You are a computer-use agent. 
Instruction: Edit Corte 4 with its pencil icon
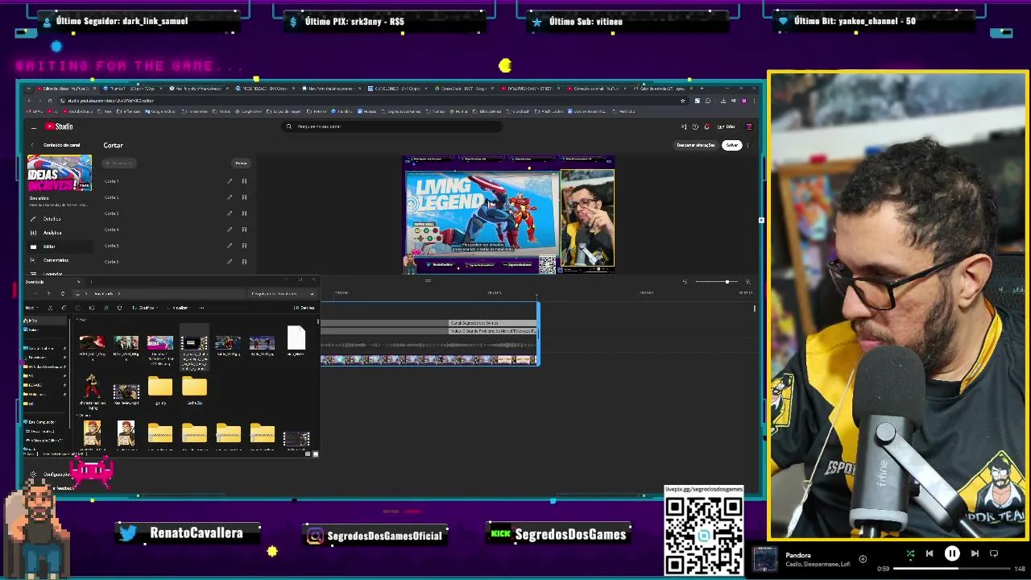tap(230, 230)
